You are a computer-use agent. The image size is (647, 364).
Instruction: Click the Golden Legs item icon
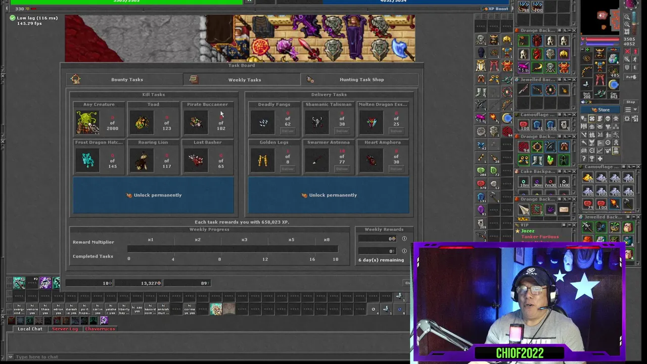[x=263, y=160]
